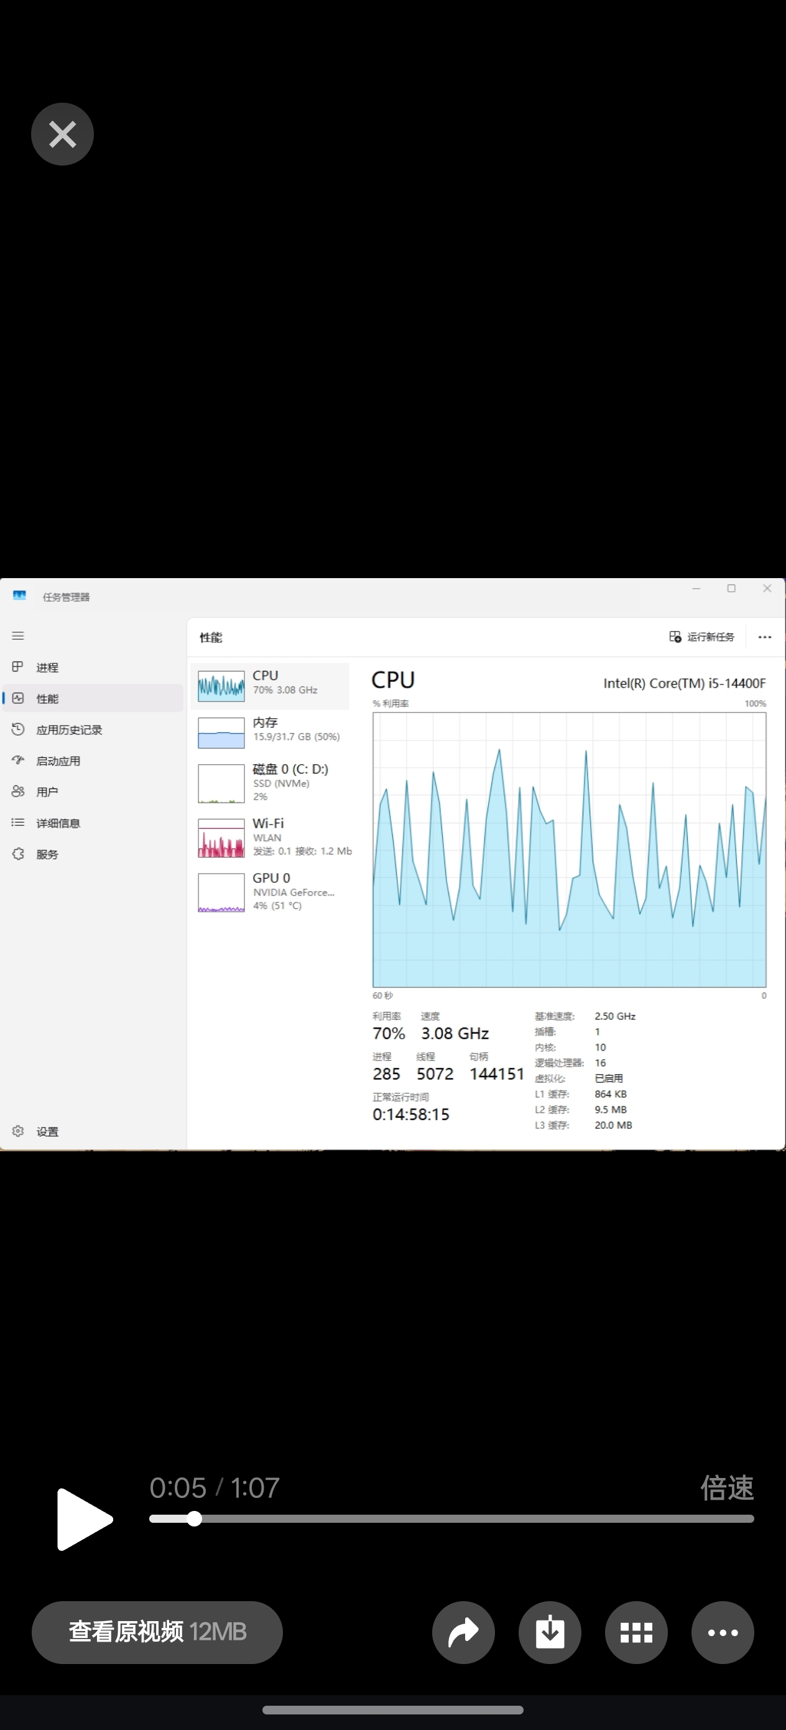Toggle the hamburger navigation menu
This screenshot has height=1730, width=786.
(18, 635)
